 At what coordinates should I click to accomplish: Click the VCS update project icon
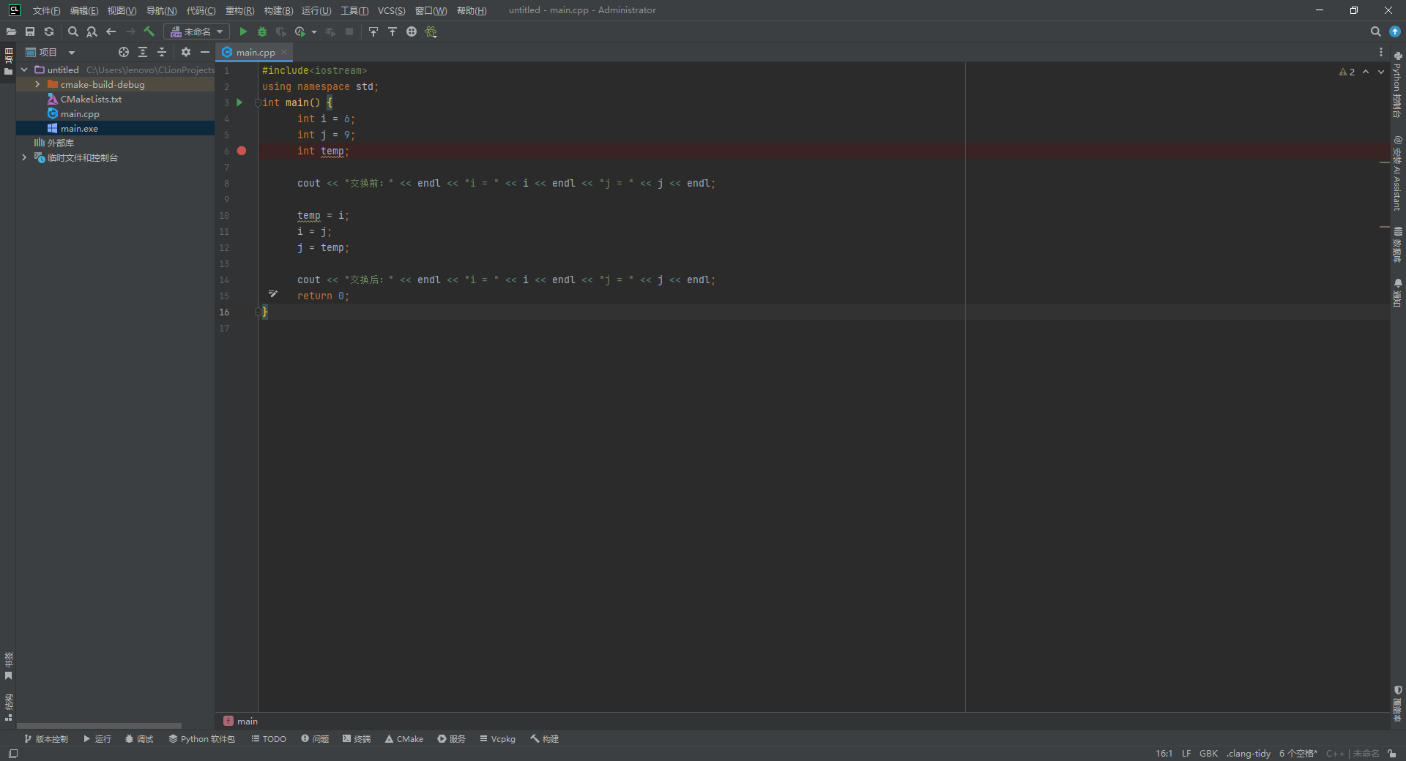tap(373, 31)
